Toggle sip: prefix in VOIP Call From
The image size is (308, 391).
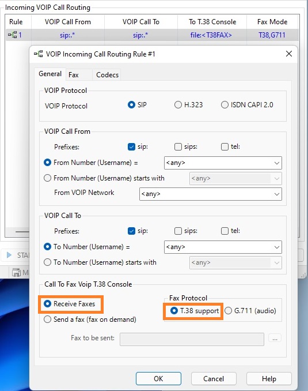pyautogui.click(x=131, y=146)
